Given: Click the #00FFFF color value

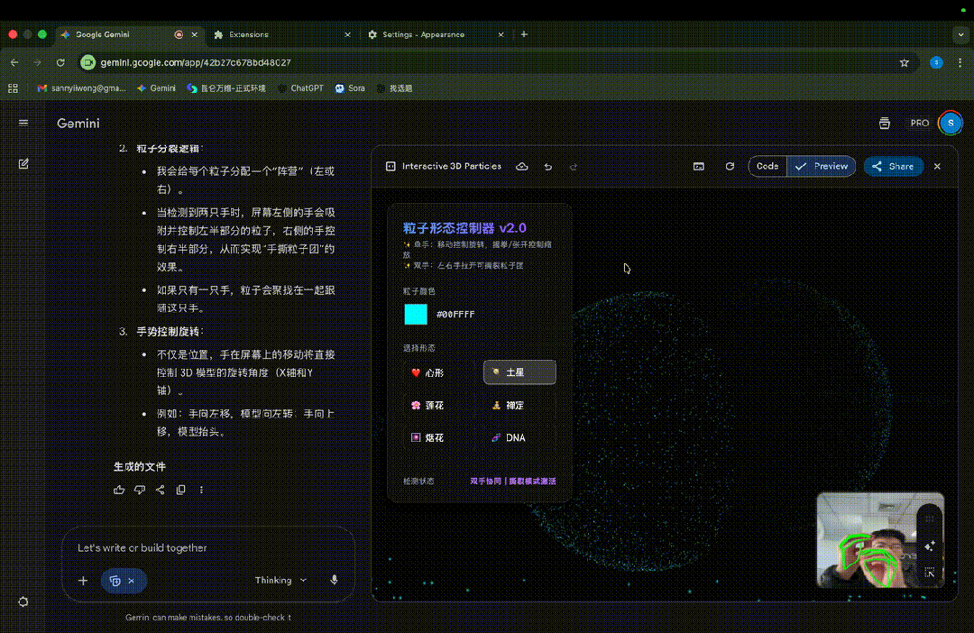Looking at the screenshot, I should tap(455, 315).
